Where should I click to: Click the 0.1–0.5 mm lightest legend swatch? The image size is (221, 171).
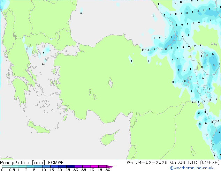coord(6,166)
